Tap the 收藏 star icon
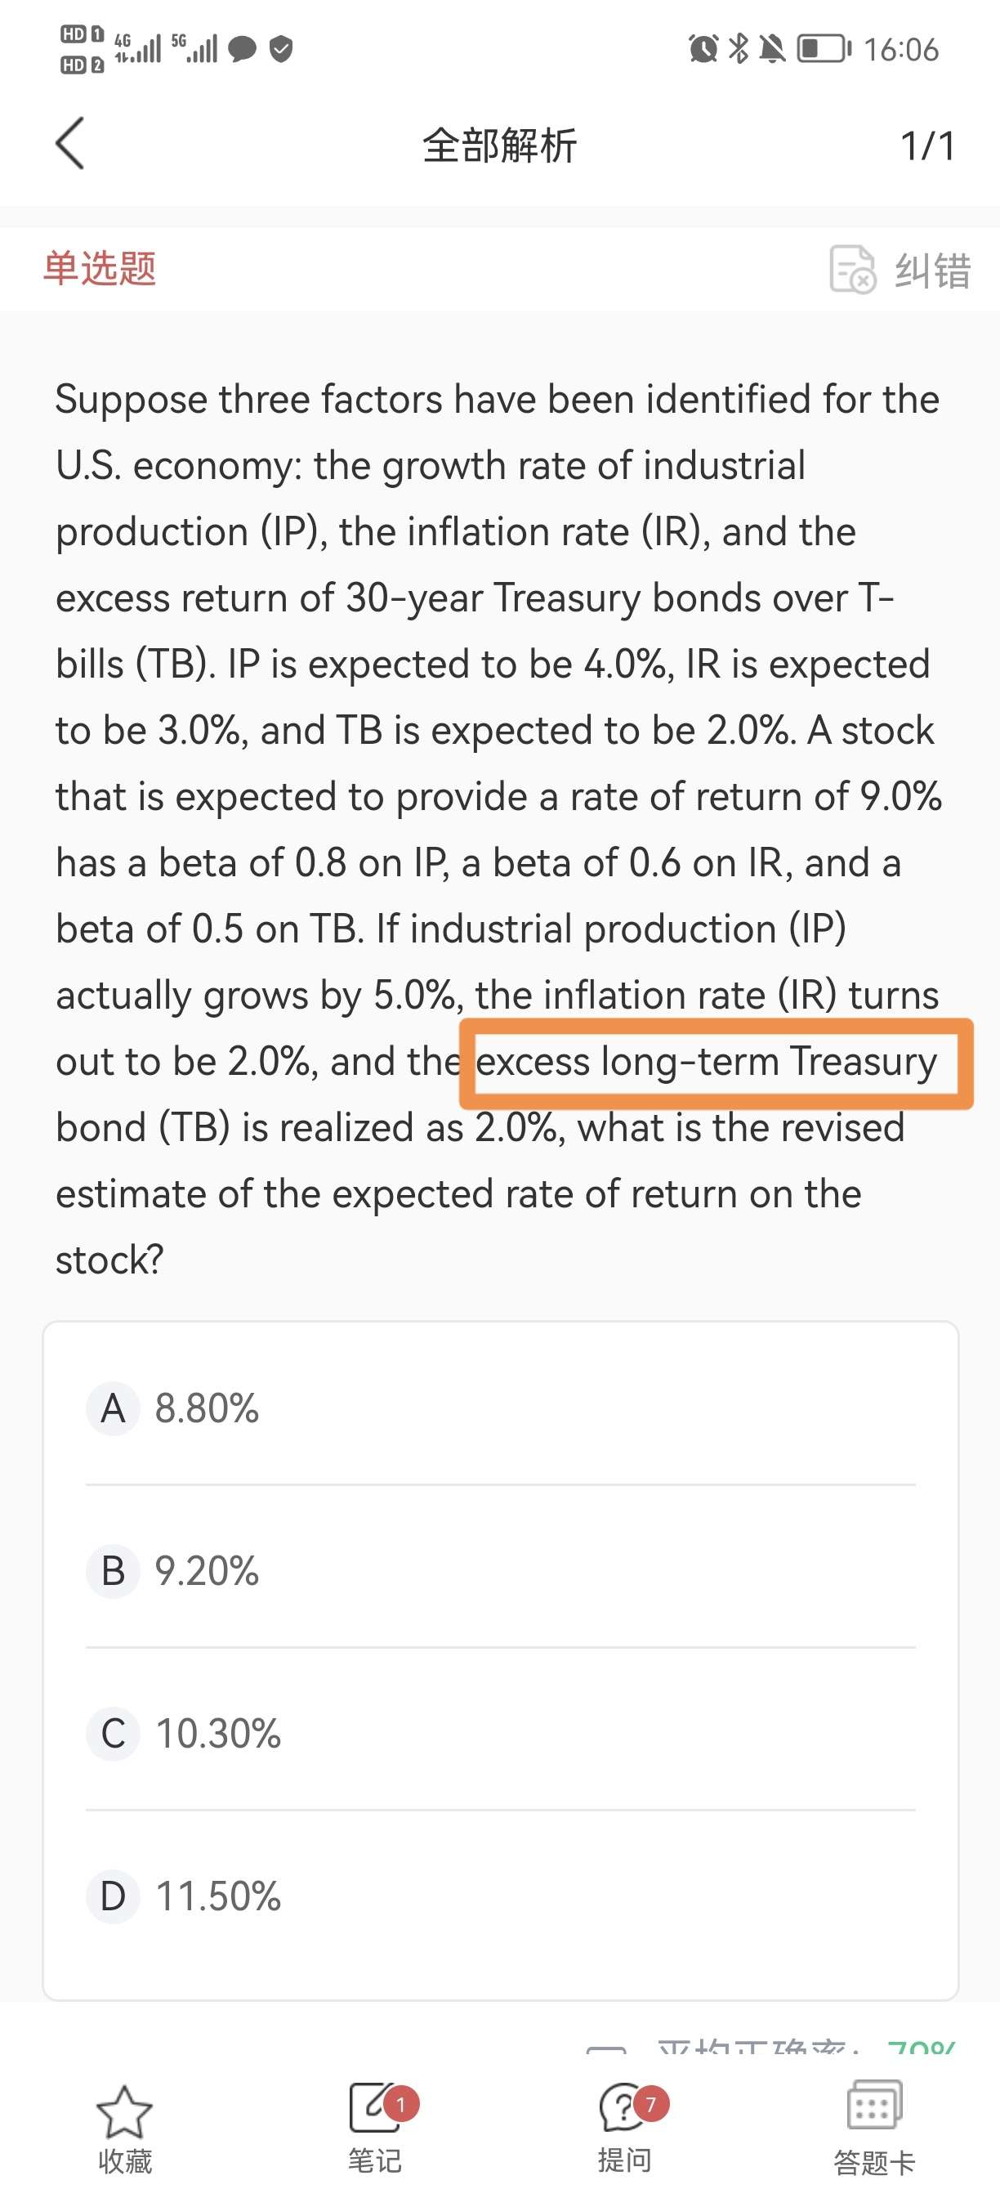This screenshot has width=1000, height=2207. 124,2112
